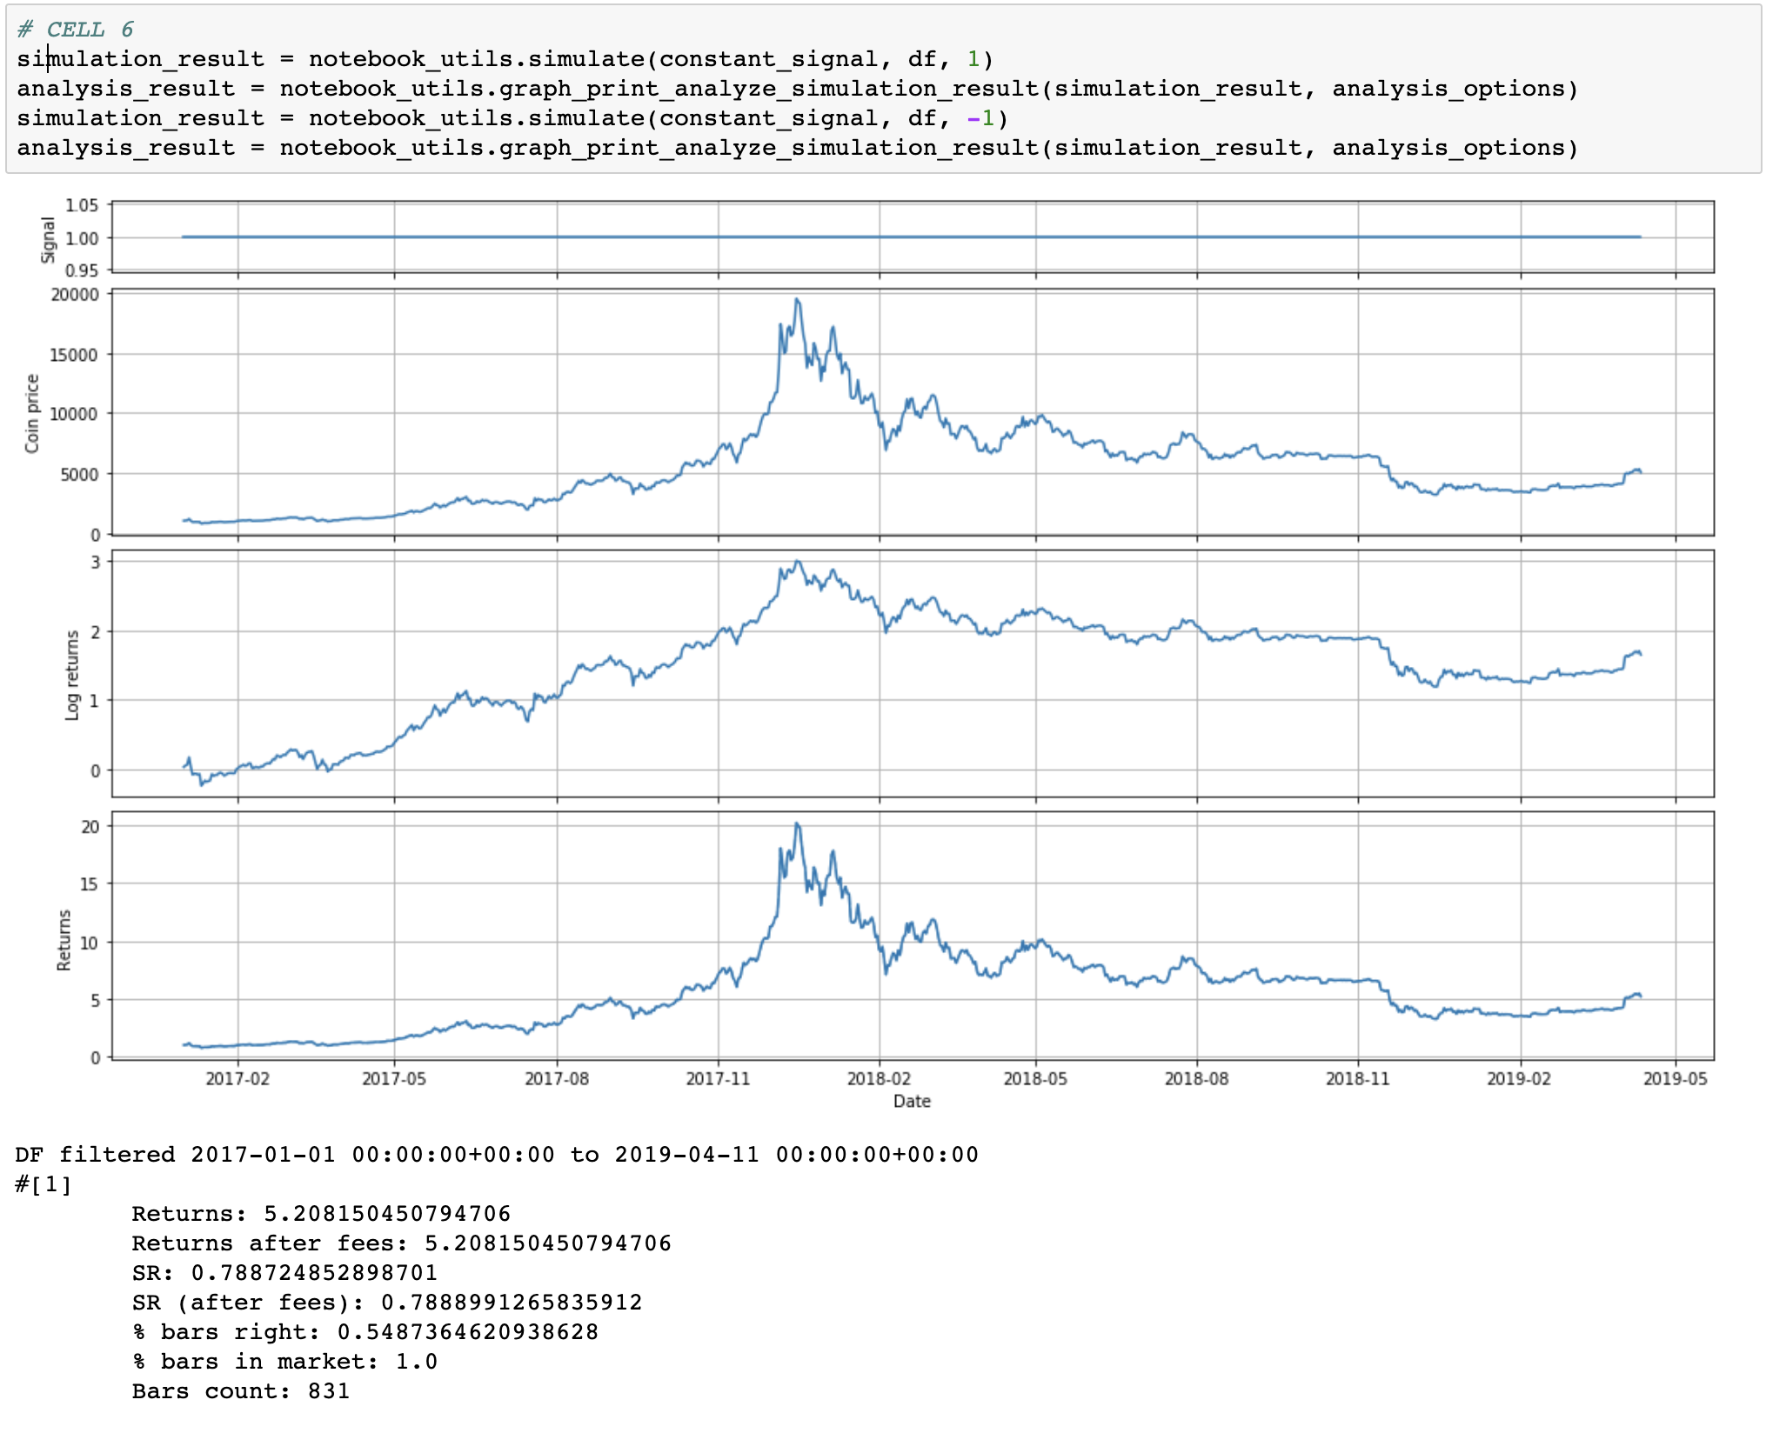This screenshot has height=1433, width=1766.
Task: Click the first analysis_result assignment line
Action: click(x=796, y=89)
